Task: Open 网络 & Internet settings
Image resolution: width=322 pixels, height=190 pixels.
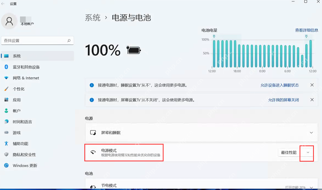Action: (x=37, y=78)
